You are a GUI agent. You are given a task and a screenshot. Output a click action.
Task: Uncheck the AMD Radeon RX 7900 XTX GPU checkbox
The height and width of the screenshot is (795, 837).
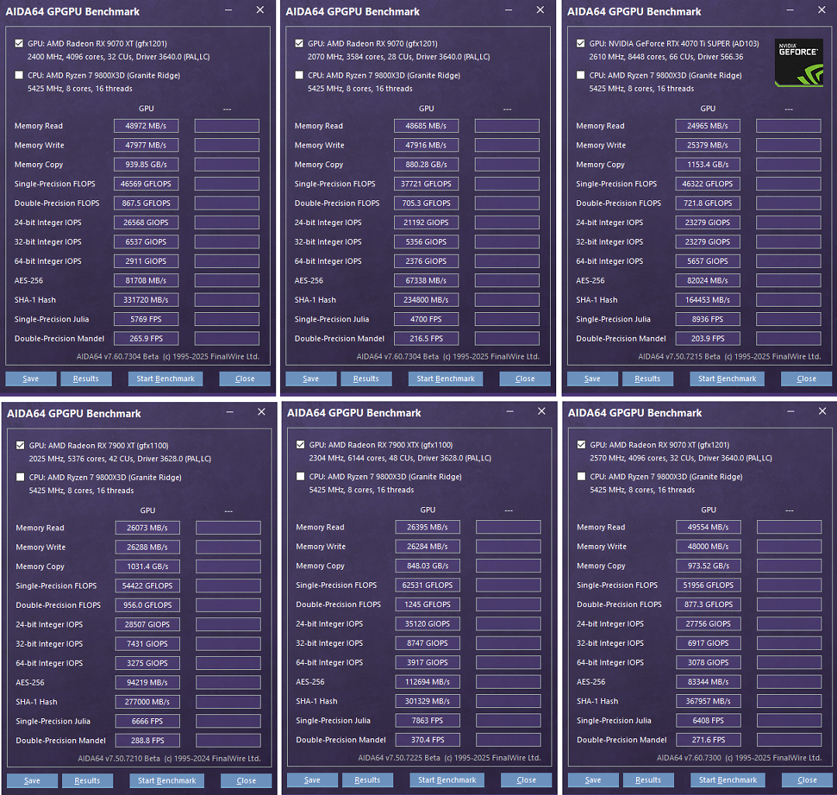click(x=300, y=445)
